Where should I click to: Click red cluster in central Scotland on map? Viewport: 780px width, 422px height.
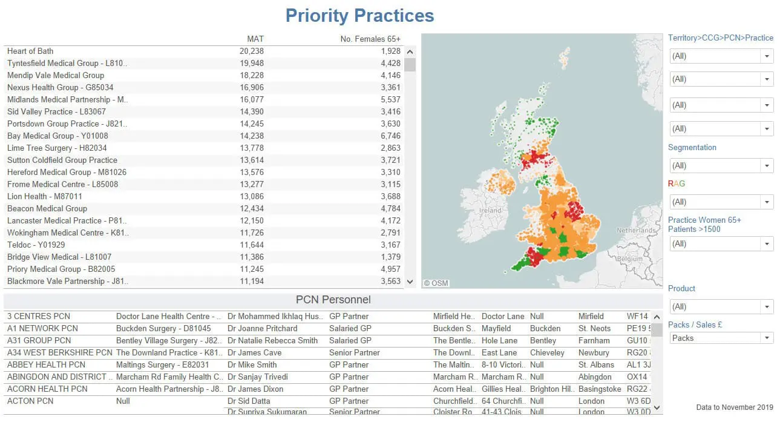536,161
